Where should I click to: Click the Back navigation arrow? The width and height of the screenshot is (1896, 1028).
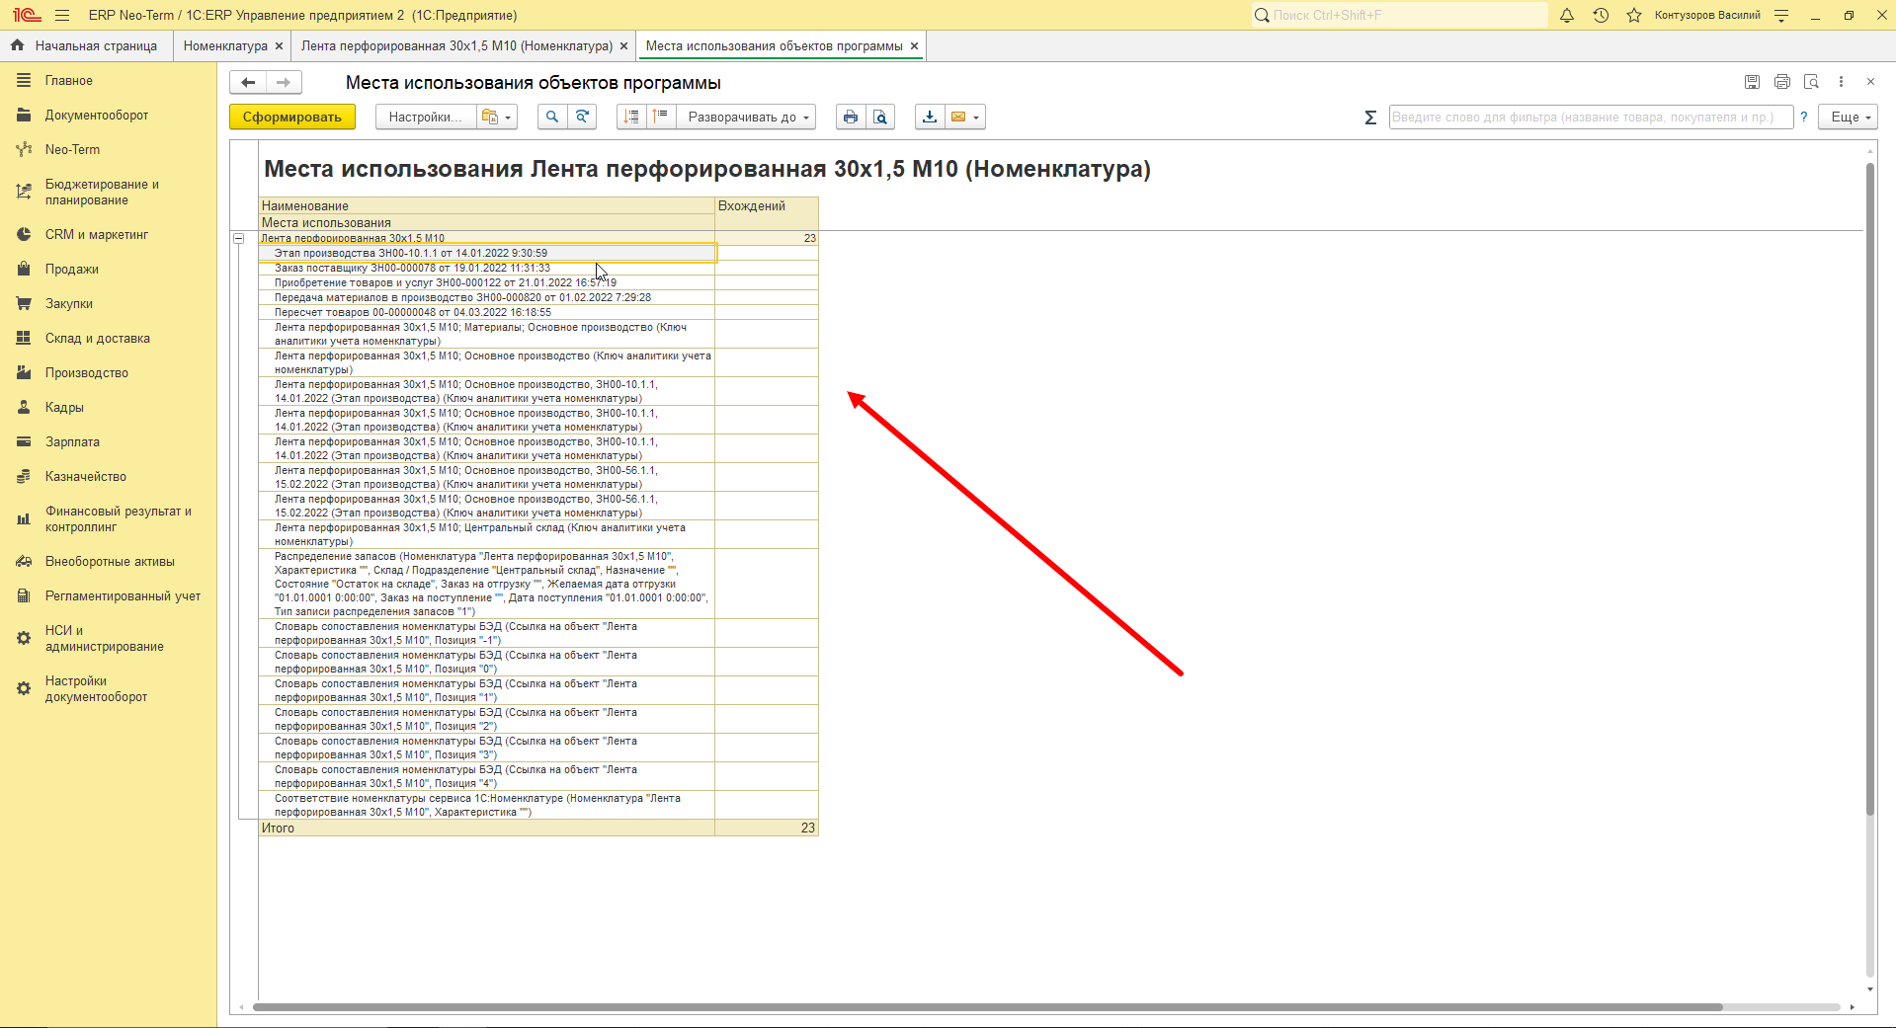tap(248, 83)
